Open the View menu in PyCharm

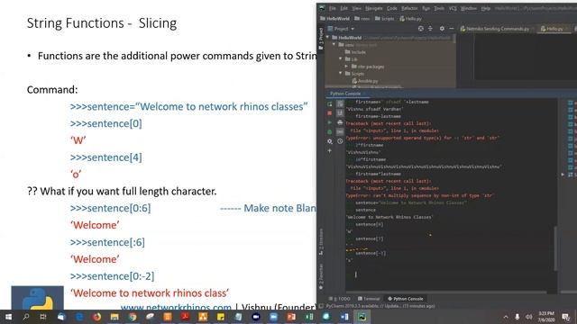(356, 8)
